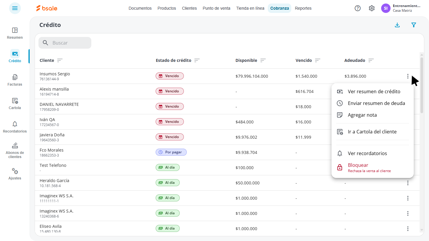The image size is (429, 241).
Task: Open the hamburger menu button
Action: click(15, 8)
